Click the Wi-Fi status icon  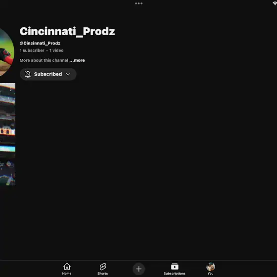click(x=275, y=3)
